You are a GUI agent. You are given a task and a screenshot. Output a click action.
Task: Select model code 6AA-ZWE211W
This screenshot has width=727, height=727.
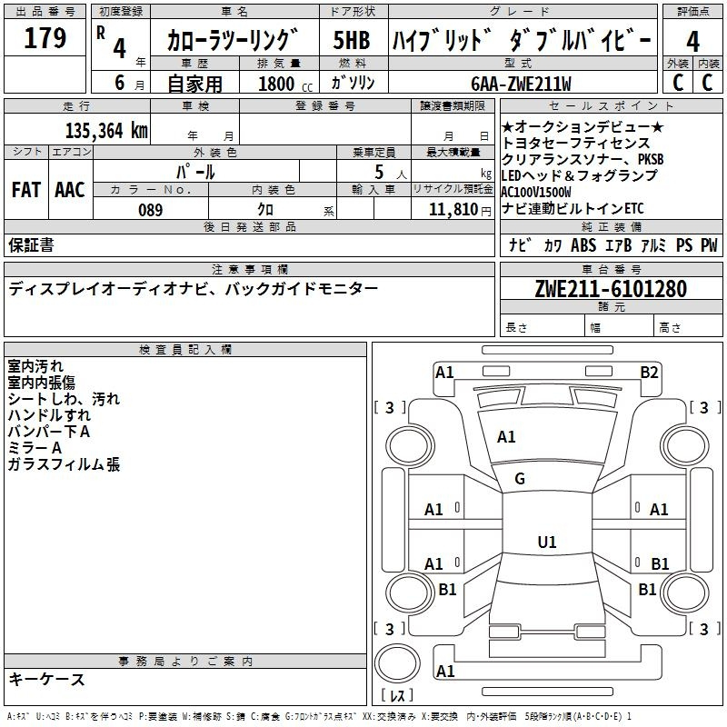coord(521,84)
